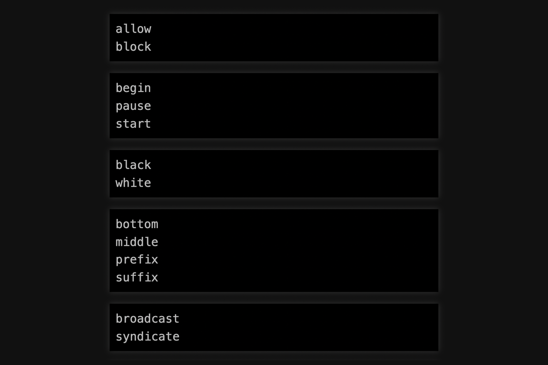Viewport: 548px width, 365px height.
Task: Place cursor on the "pause" line
Action: pyautogui.click(x=133, y=106)
